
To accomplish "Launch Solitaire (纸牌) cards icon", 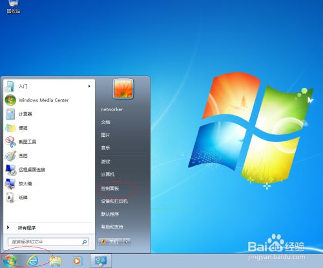I will 10,198.
